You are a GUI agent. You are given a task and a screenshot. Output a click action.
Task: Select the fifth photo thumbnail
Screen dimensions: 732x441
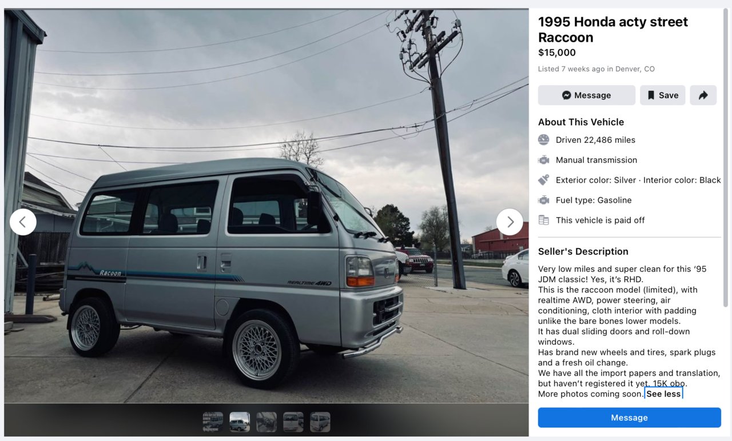click(x=320, y=422)
